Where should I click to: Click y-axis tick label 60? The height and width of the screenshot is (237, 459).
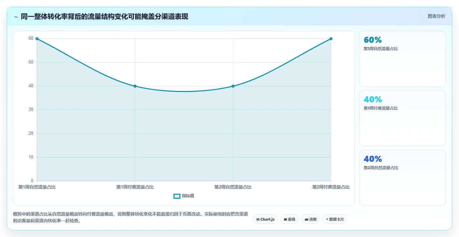coord(31,38)
